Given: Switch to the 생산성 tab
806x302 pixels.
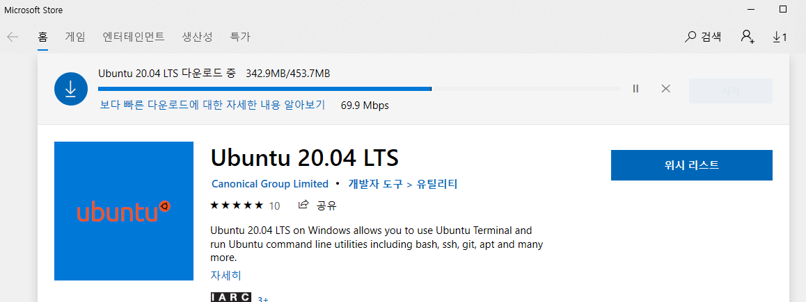Looking at the screenshot, I should (198, 37).
